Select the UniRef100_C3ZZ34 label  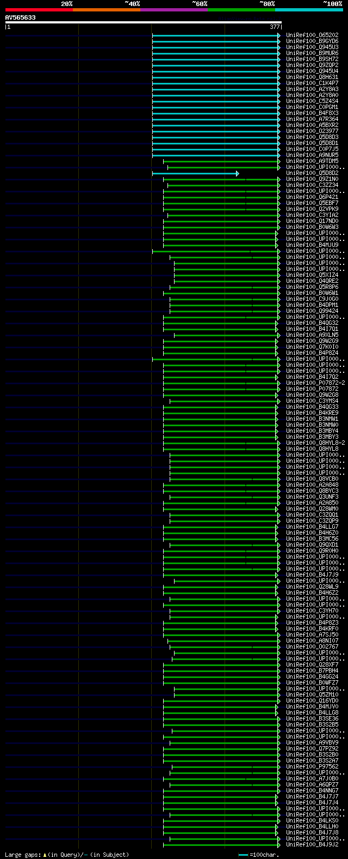point(312,185)
